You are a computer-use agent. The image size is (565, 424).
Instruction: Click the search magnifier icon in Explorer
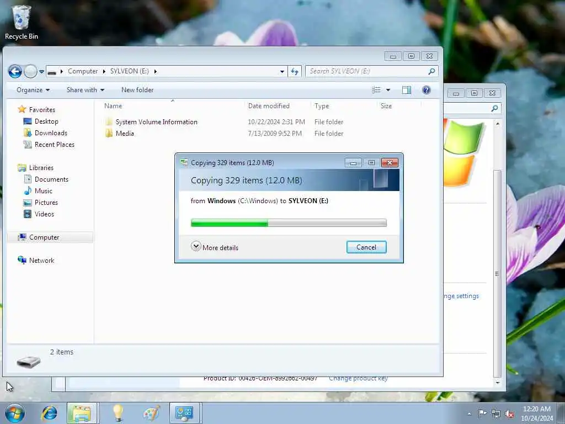pyautogui.click(x=431, y=71)
